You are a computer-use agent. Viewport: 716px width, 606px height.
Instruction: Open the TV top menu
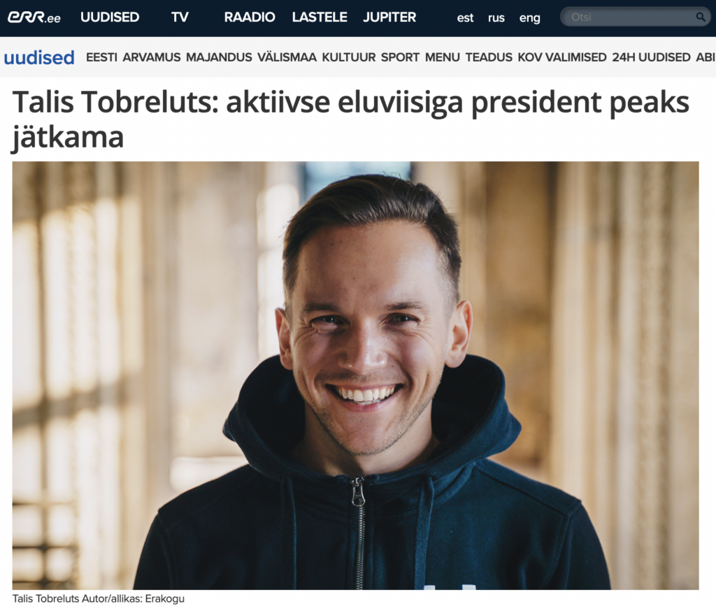click(180, 17)
